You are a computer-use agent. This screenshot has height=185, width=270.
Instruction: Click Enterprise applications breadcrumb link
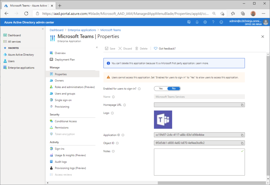pos(82,30)
